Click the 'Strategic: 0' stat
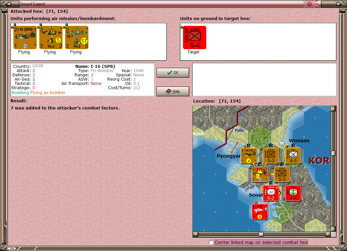The image size is (347, 251). point(23,88)
